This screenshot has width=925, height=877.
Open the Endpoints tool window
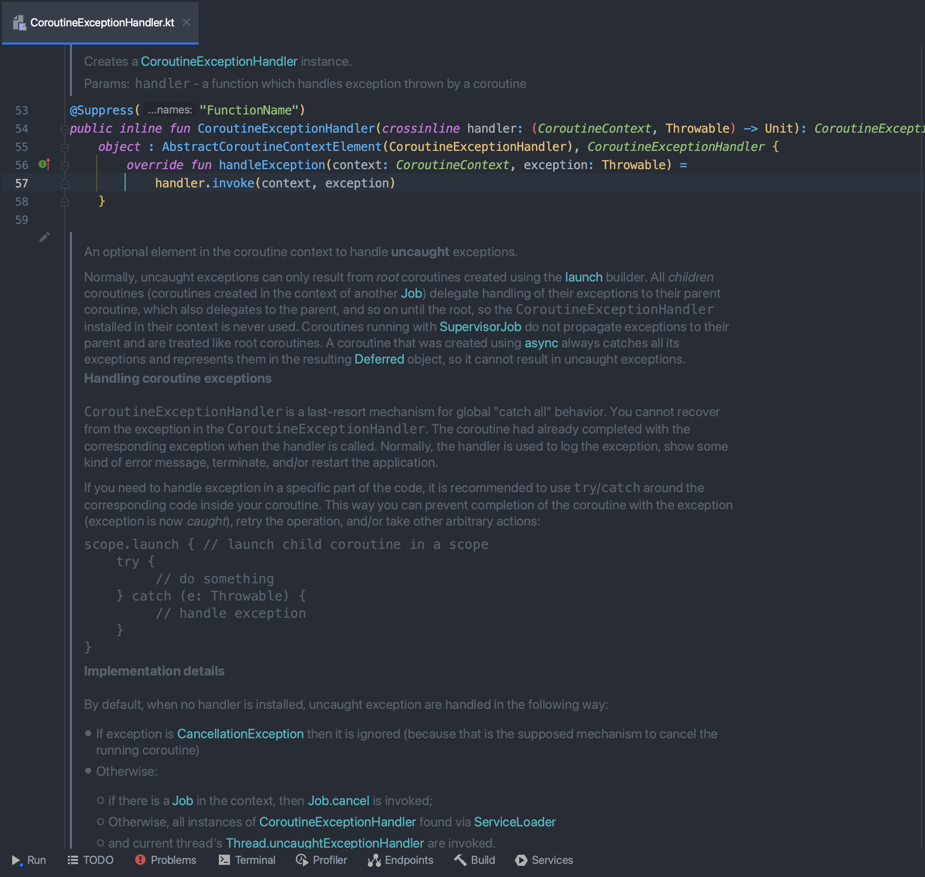(x=401, y=860)
